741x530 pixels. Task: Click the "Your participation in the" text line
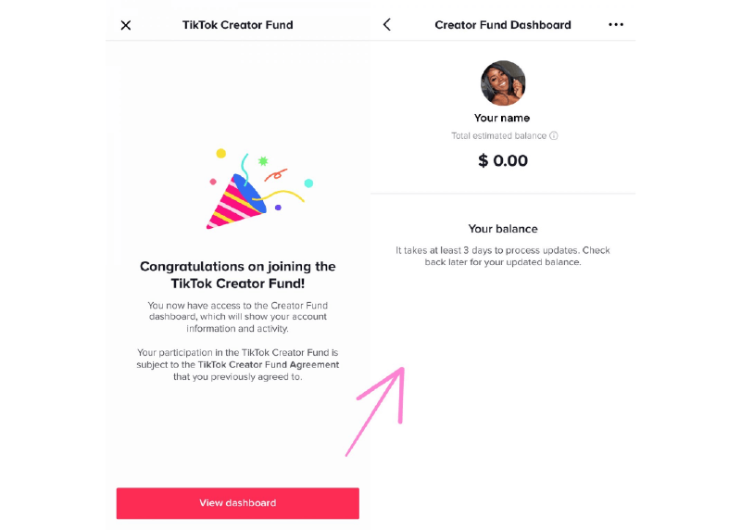pyautogui.click(x=238, y=352)
